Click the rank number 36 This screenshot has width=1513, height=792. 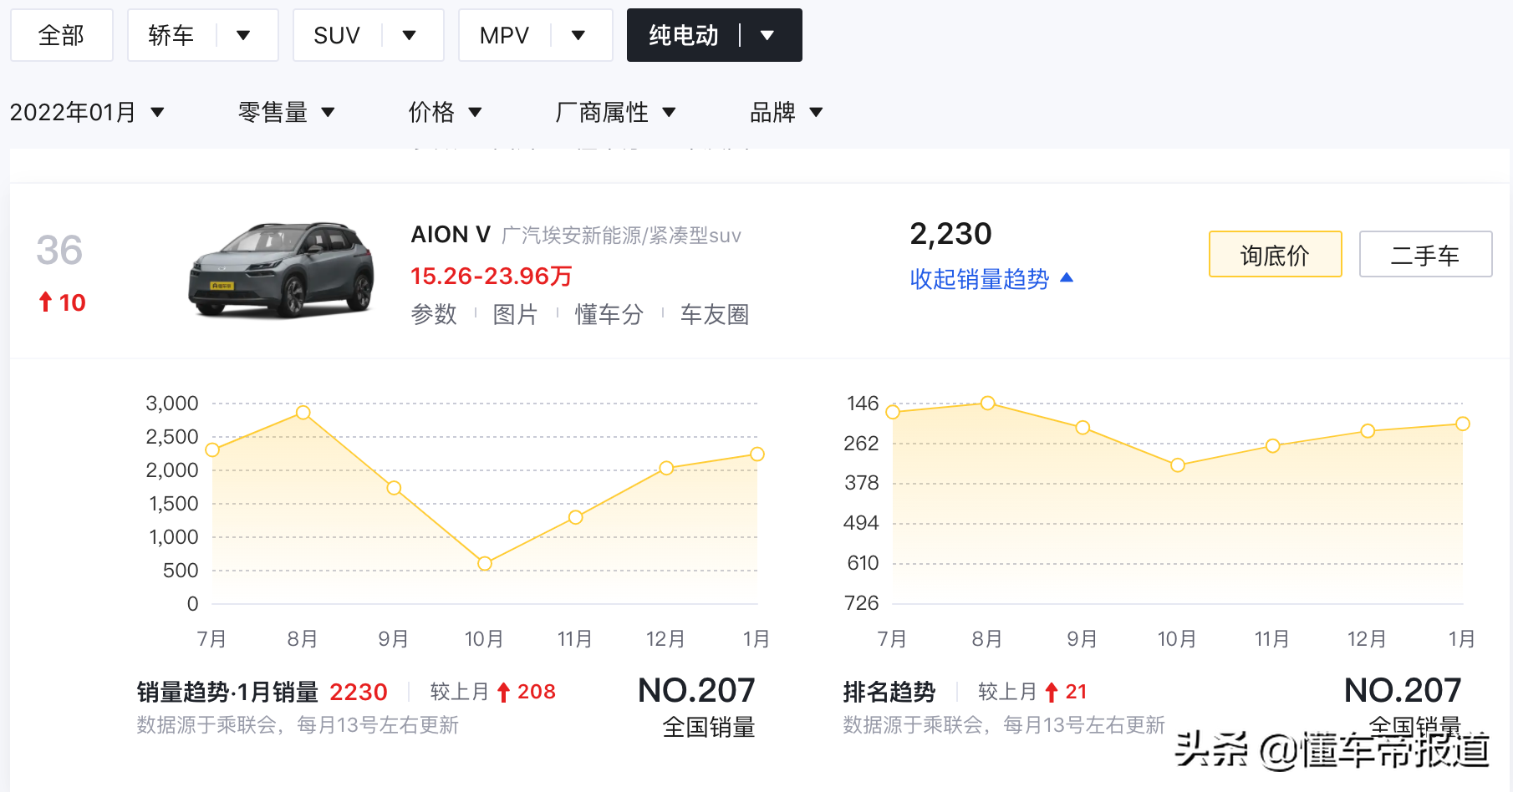point(59,250)
